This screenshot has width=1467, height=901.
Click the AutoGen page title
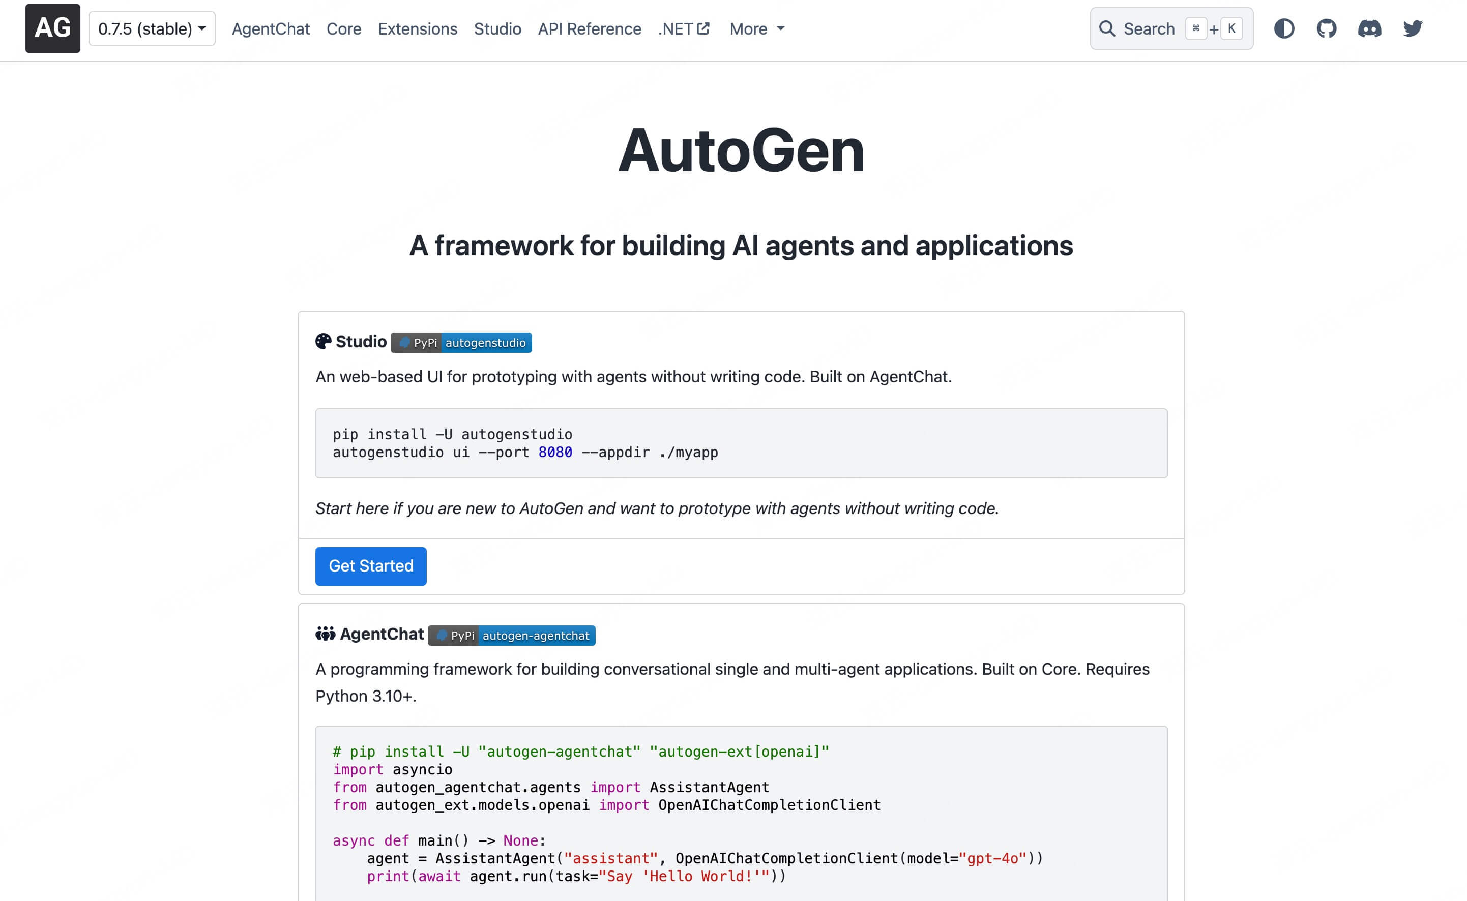741,151
